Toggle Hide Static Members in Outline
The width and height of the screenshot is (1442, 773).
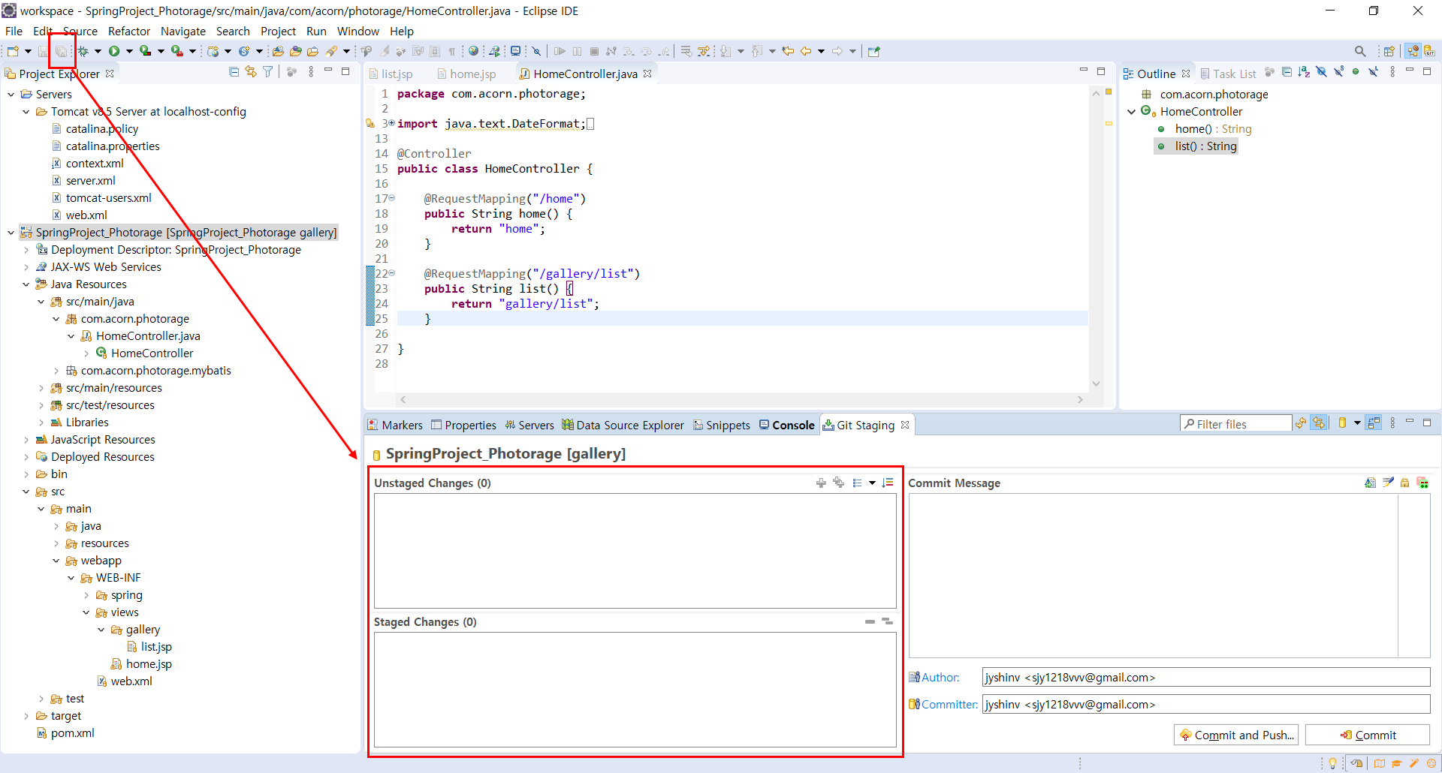tap(1338, 72)
